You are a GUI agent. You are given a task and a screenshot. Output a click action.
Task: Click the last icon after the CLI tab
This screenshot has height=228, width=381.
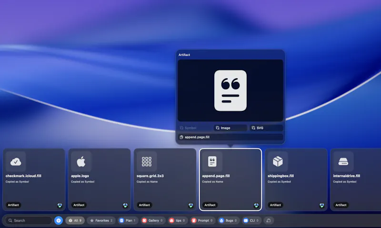tap(269, 220)
